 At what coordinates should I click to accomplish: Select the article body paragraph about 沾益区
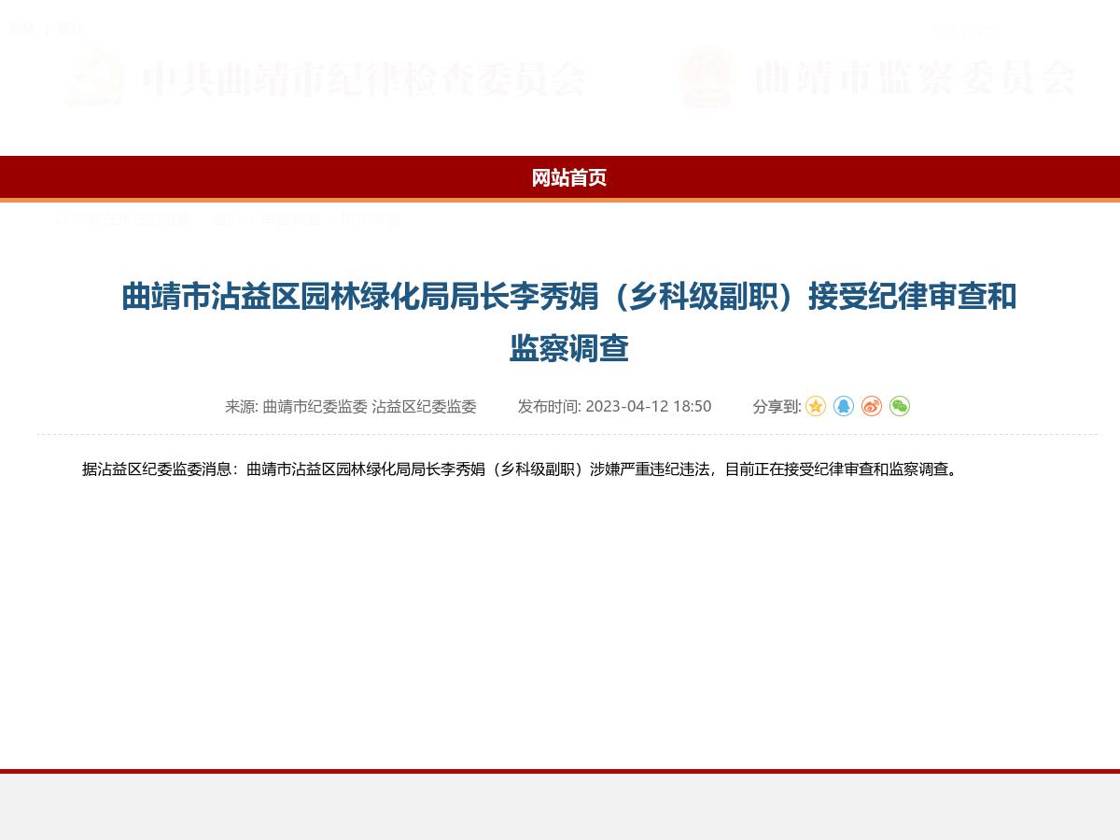pos(519,469)
